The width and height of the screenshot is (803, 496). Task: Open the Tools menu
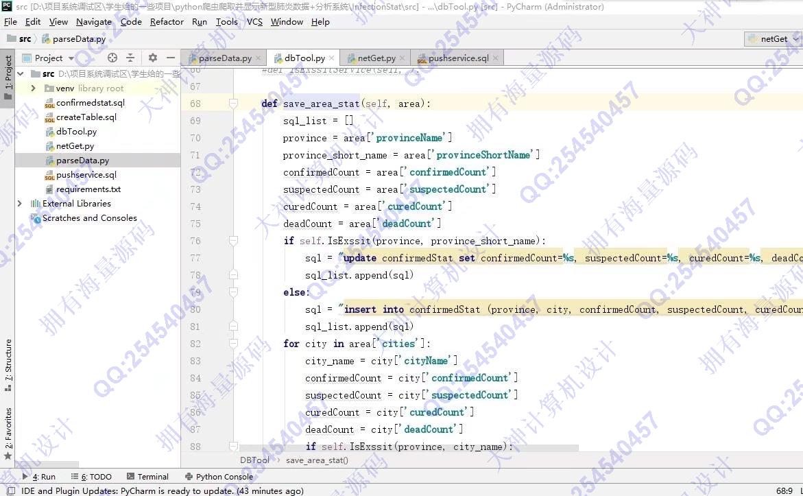[x=226, y=21]
